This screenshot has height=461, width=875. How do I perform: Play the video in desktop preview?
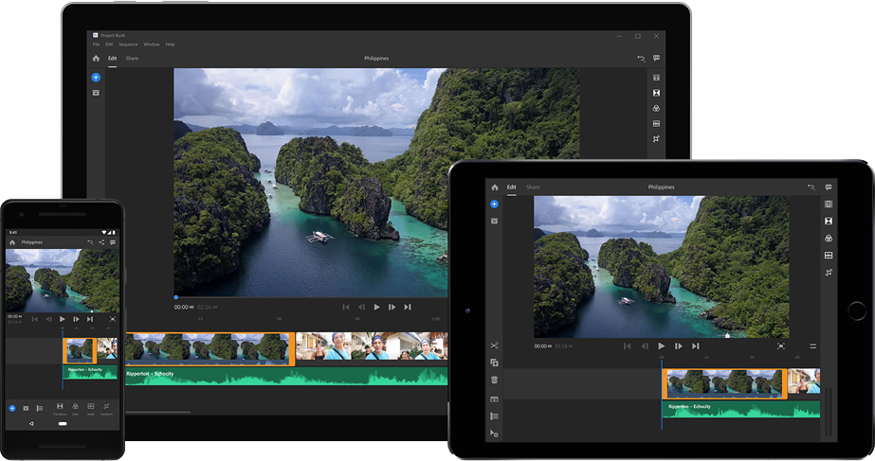click(x=376, y=307)
